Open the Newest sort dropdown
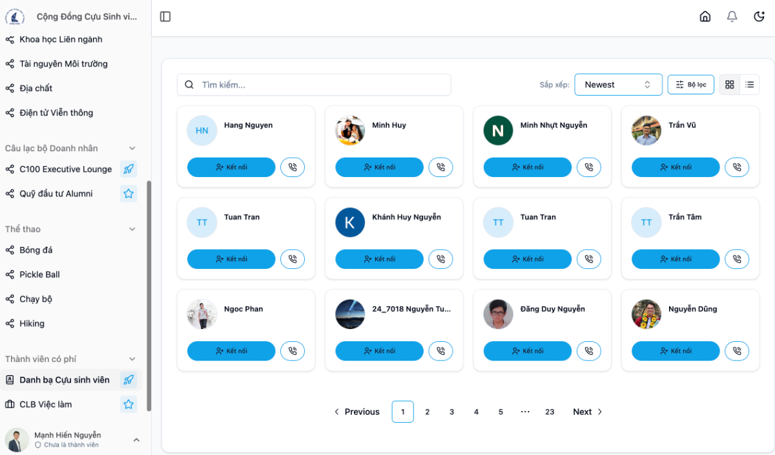This screenshot has height=455, width=775. click(618, 85)
